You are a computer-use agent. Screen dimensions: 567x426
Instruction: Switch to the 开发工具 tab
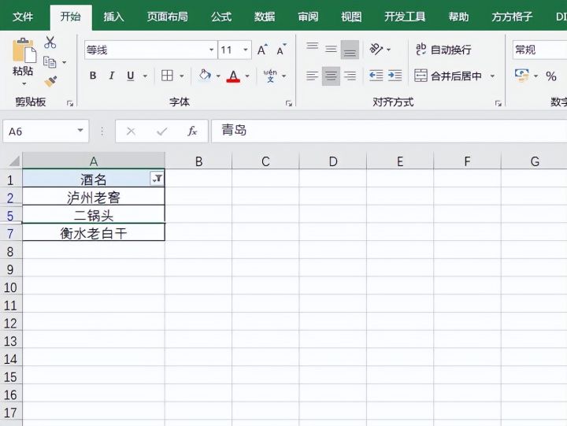click(405, 17)
